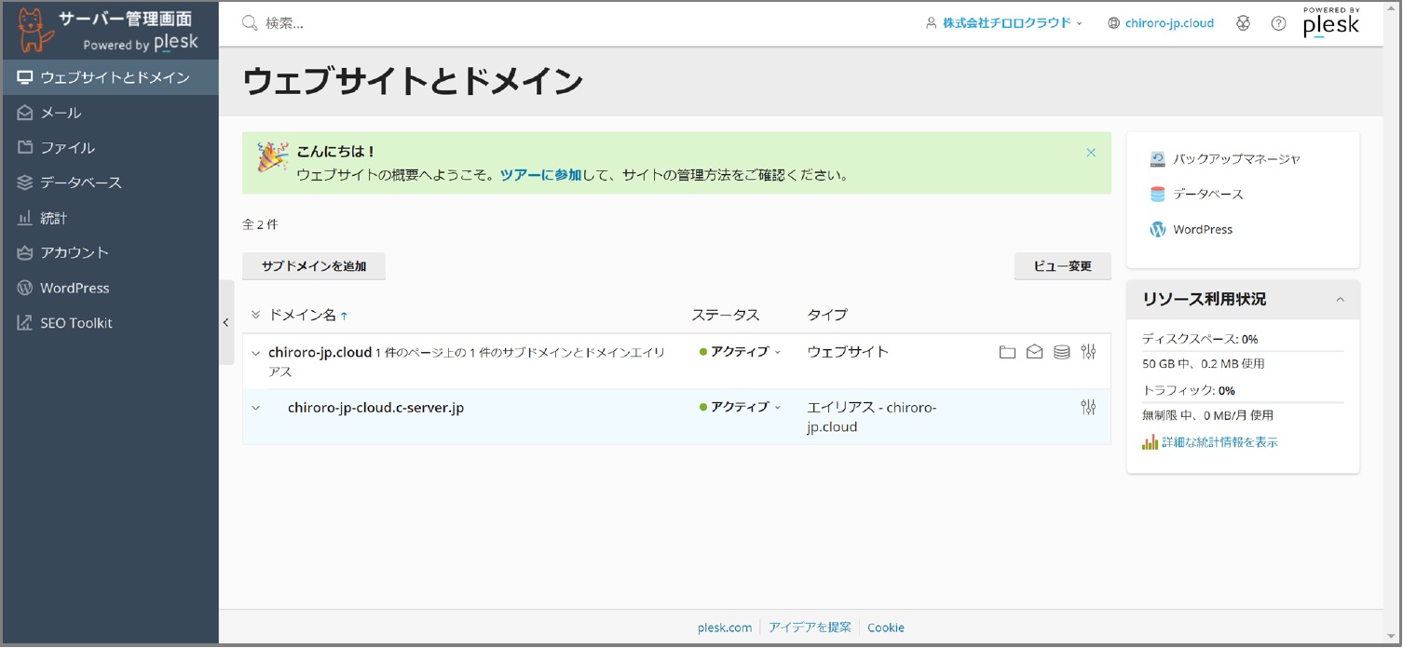
Task: Open database icon in chiroro-jp.cloud row
Action: pos(1061,352)
